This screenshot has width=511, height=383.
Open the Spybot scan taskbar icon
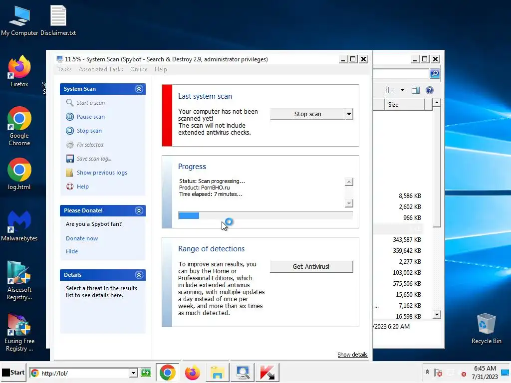pyautogui.click(x=243, y=373)
